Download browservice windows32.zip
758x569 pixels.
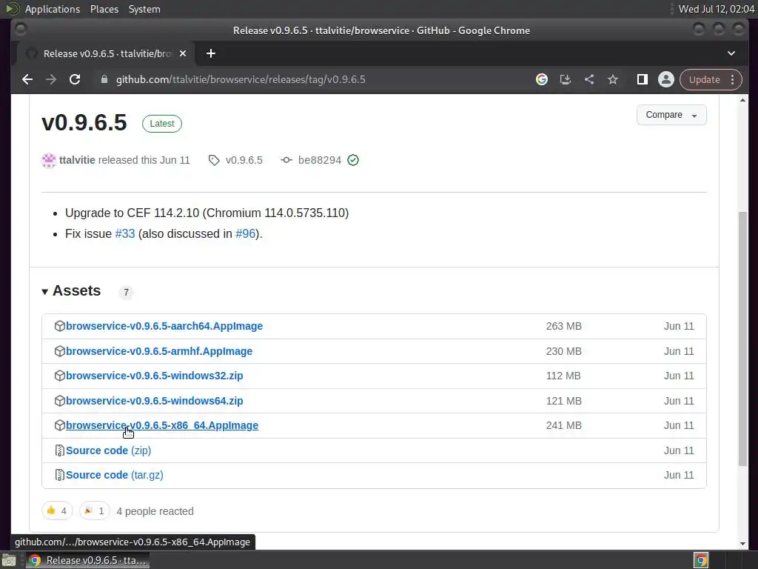[154, 376]
